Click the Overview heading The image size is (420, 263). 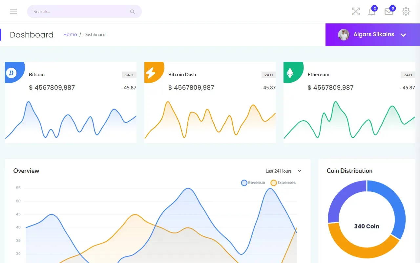(x=26, y=171)
